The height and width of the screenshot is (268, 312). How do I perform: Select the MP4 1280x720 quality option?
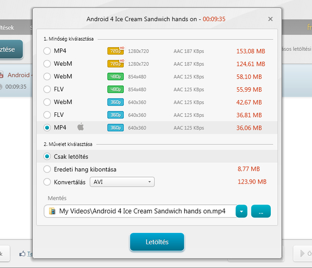click(47, 51)
